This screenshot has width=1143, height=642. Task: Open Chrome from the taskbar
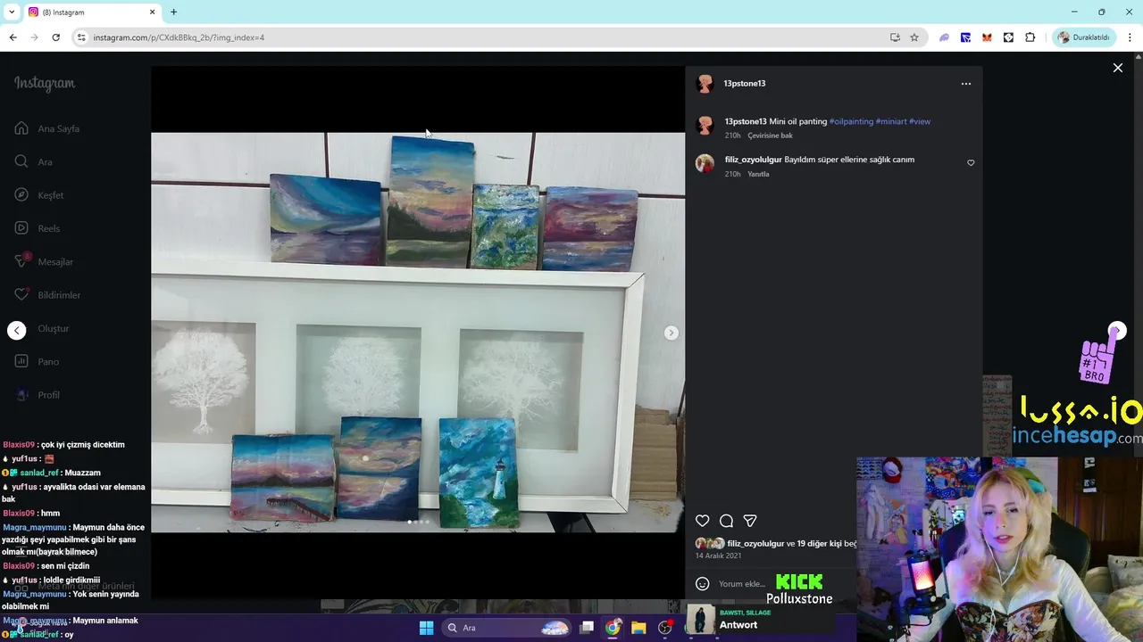point(613,628)
